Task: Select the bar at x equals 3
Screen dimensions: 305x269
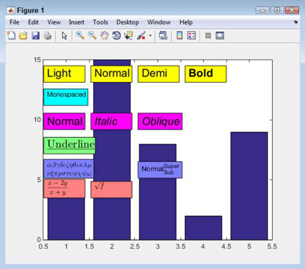Action: [157, 208]
